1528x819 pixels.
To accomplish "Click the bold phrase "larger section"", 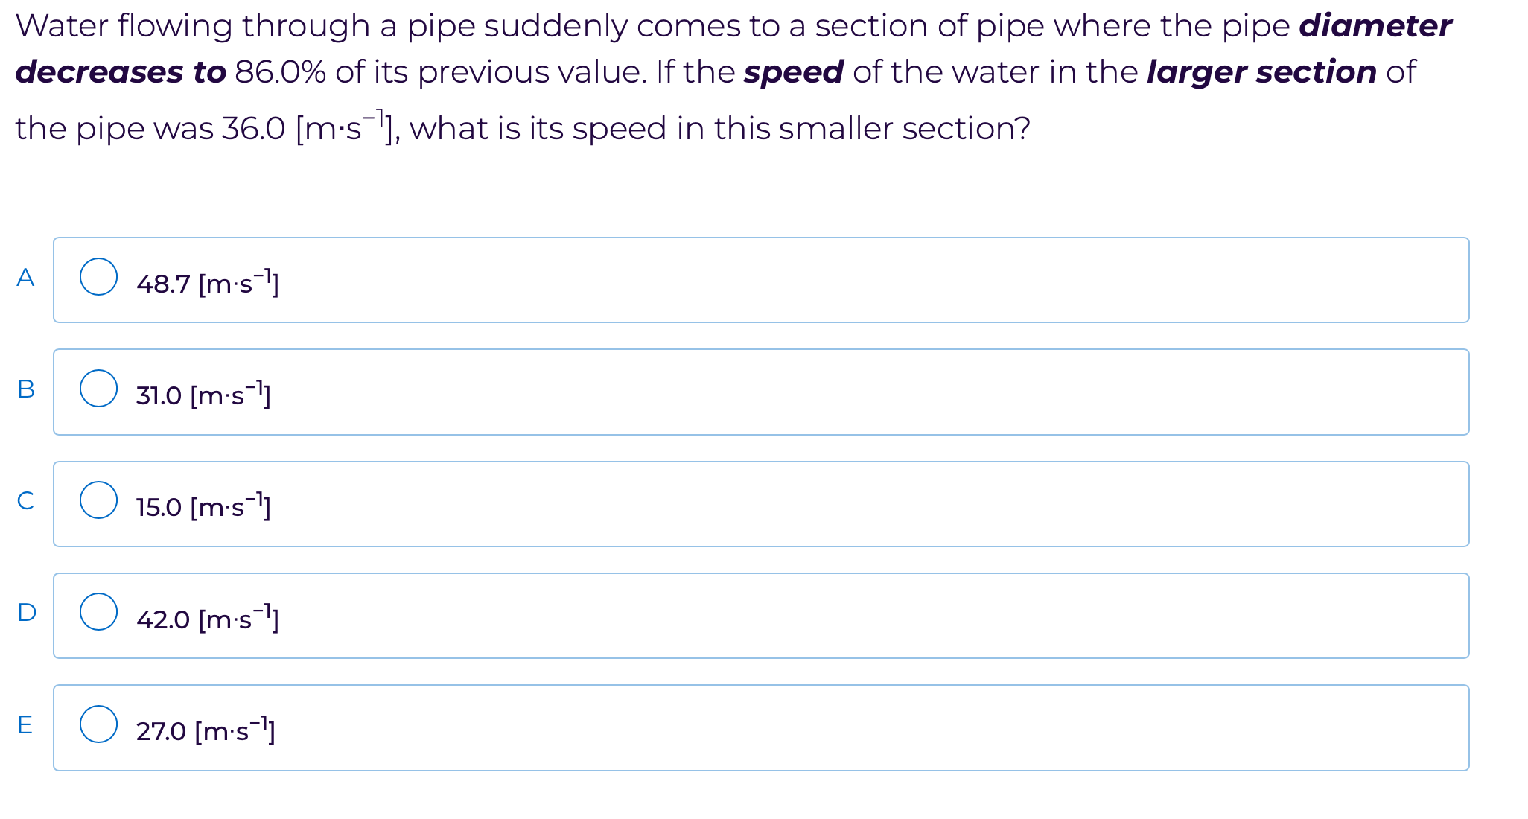I will [1261, 72].
